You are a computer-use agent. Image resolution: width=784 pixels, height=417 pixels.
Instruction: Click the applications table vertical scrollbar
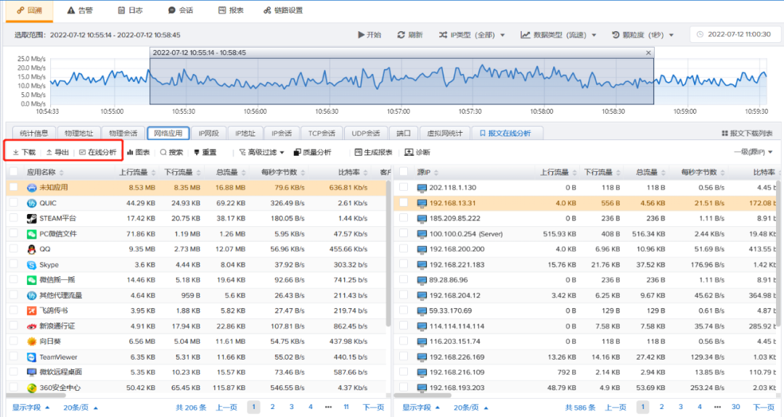point(388,253)
